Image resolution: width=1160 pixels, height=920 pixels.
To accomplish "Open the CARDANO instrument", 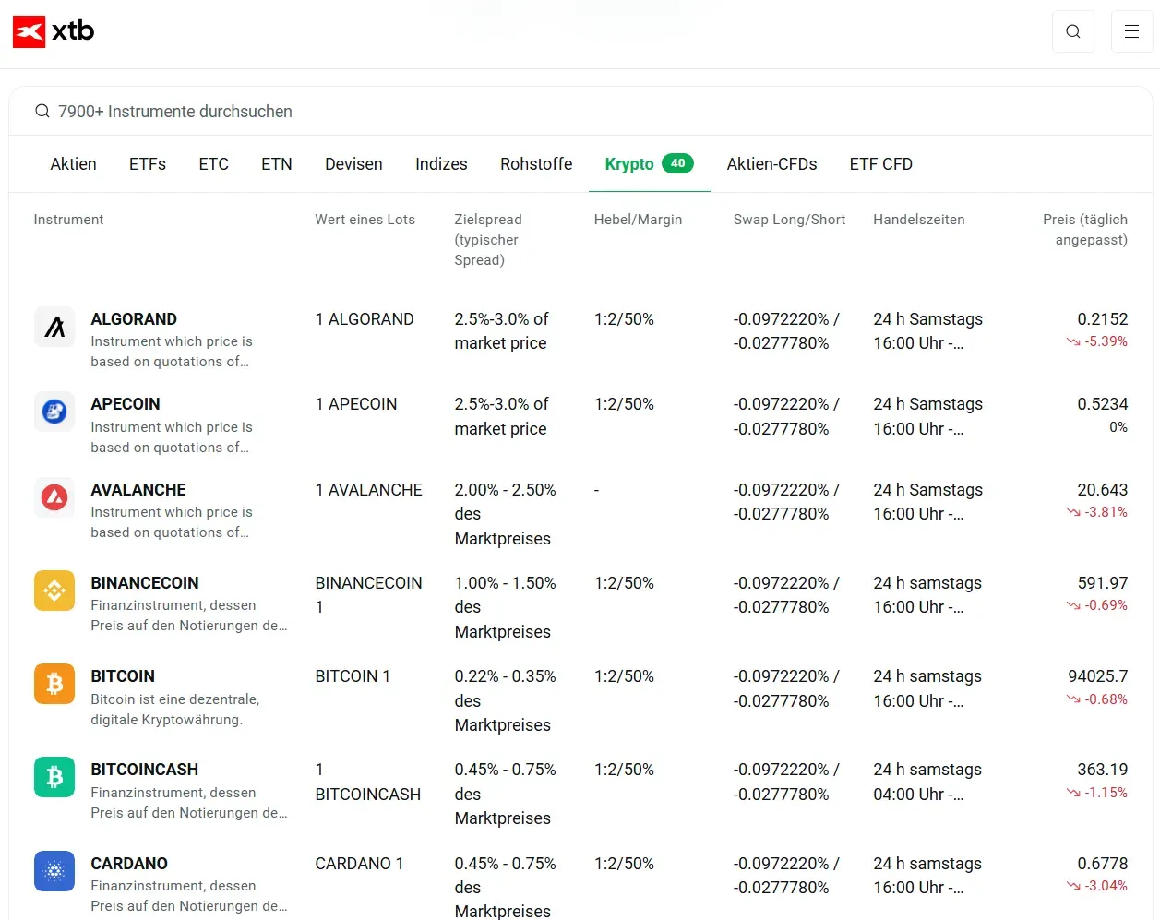I will [129, 864].
